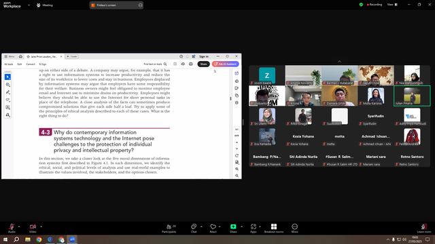The image size is (435, 244).
Task: Collapse the gallery with the chevron above the participants
Action: click(x=339, y=62)
